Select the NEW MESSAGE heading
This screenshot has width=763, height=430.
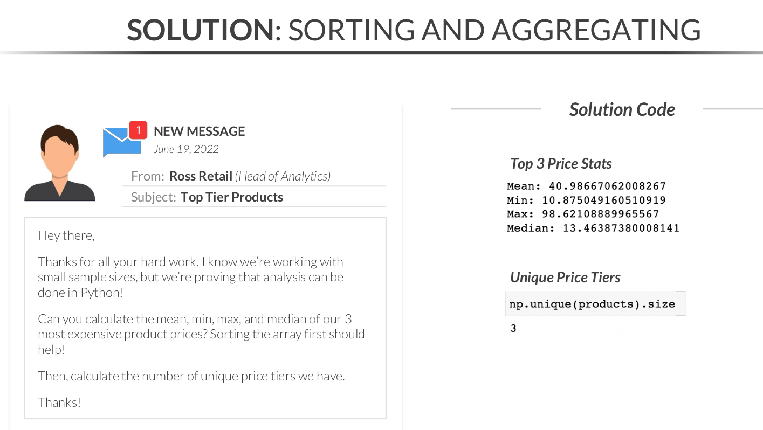199,131
